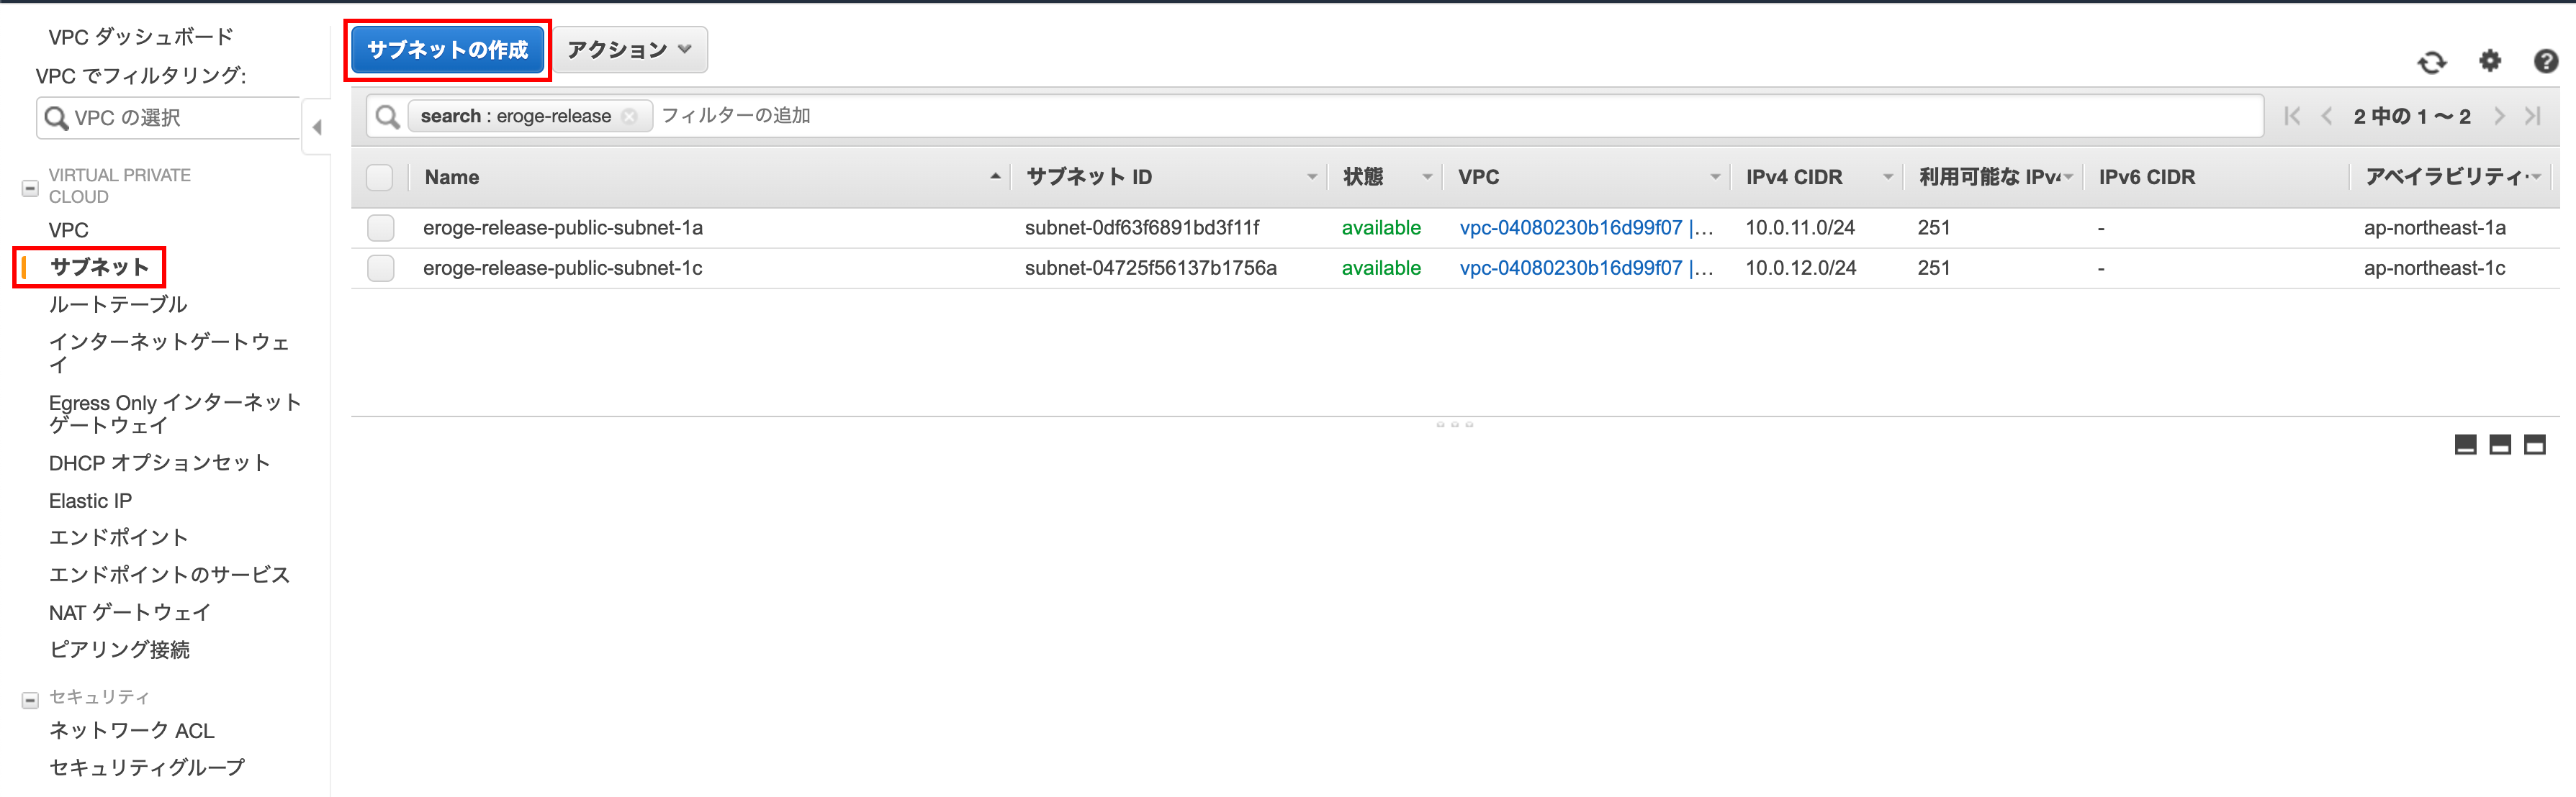Image resolution: width=2576 pixels, height=797 pixels.
Task: Open the settings gear icon
Action: coord(2490,62)
